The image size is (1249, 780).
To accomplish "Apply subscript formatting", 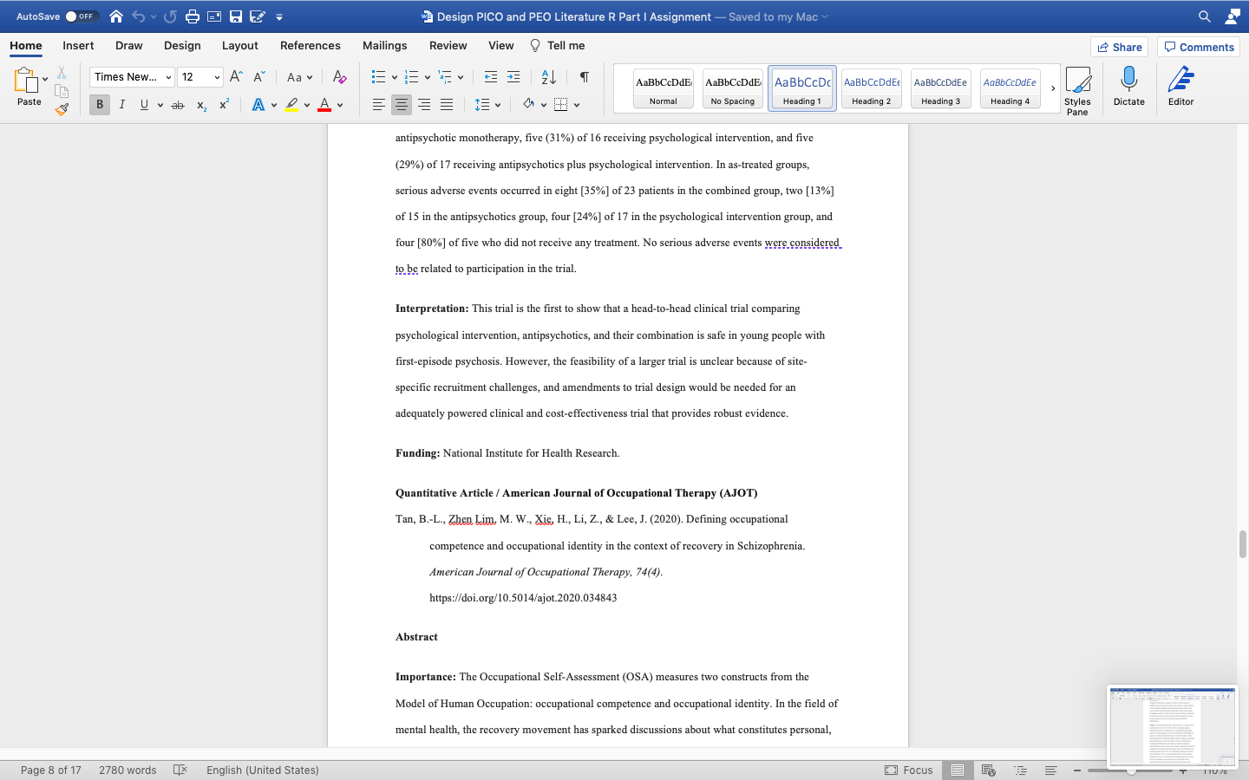I will click(x=201, y=105).
